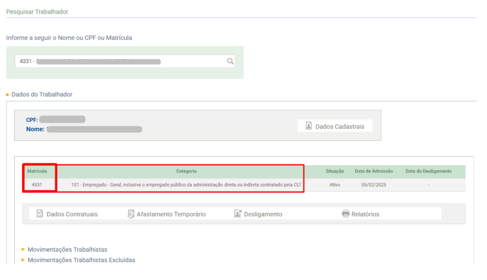The image size is (487, 280).
Task: Click the Nome label
Action: [x=35, y=129]
